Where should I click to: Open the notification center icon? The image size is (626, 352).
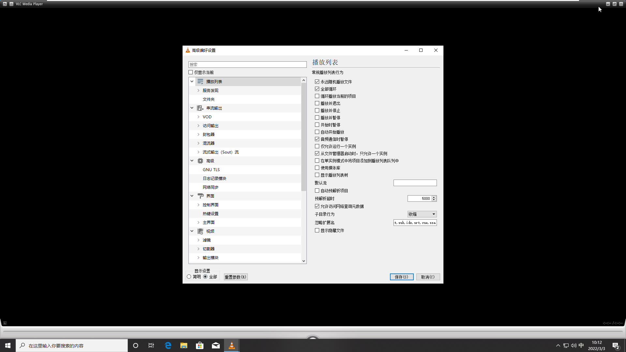[x=616, y=346]
